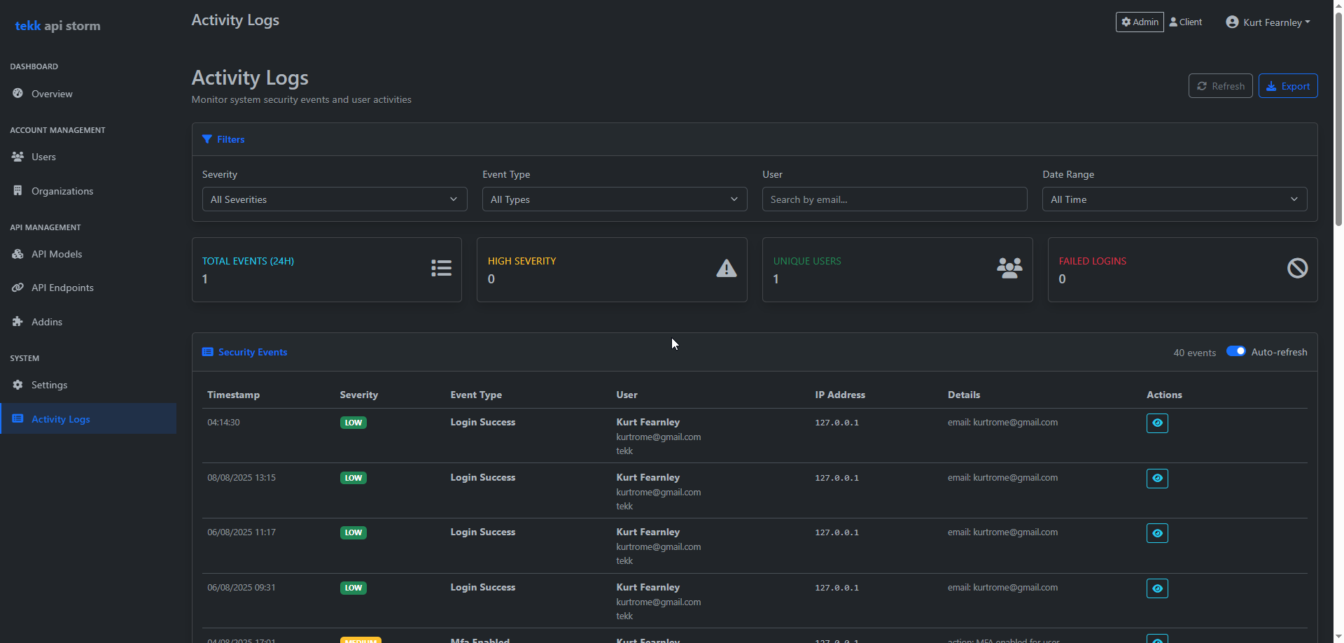Click the Security Events panel icon
This screenshot has width=1344, height=643.
point(207,352)
